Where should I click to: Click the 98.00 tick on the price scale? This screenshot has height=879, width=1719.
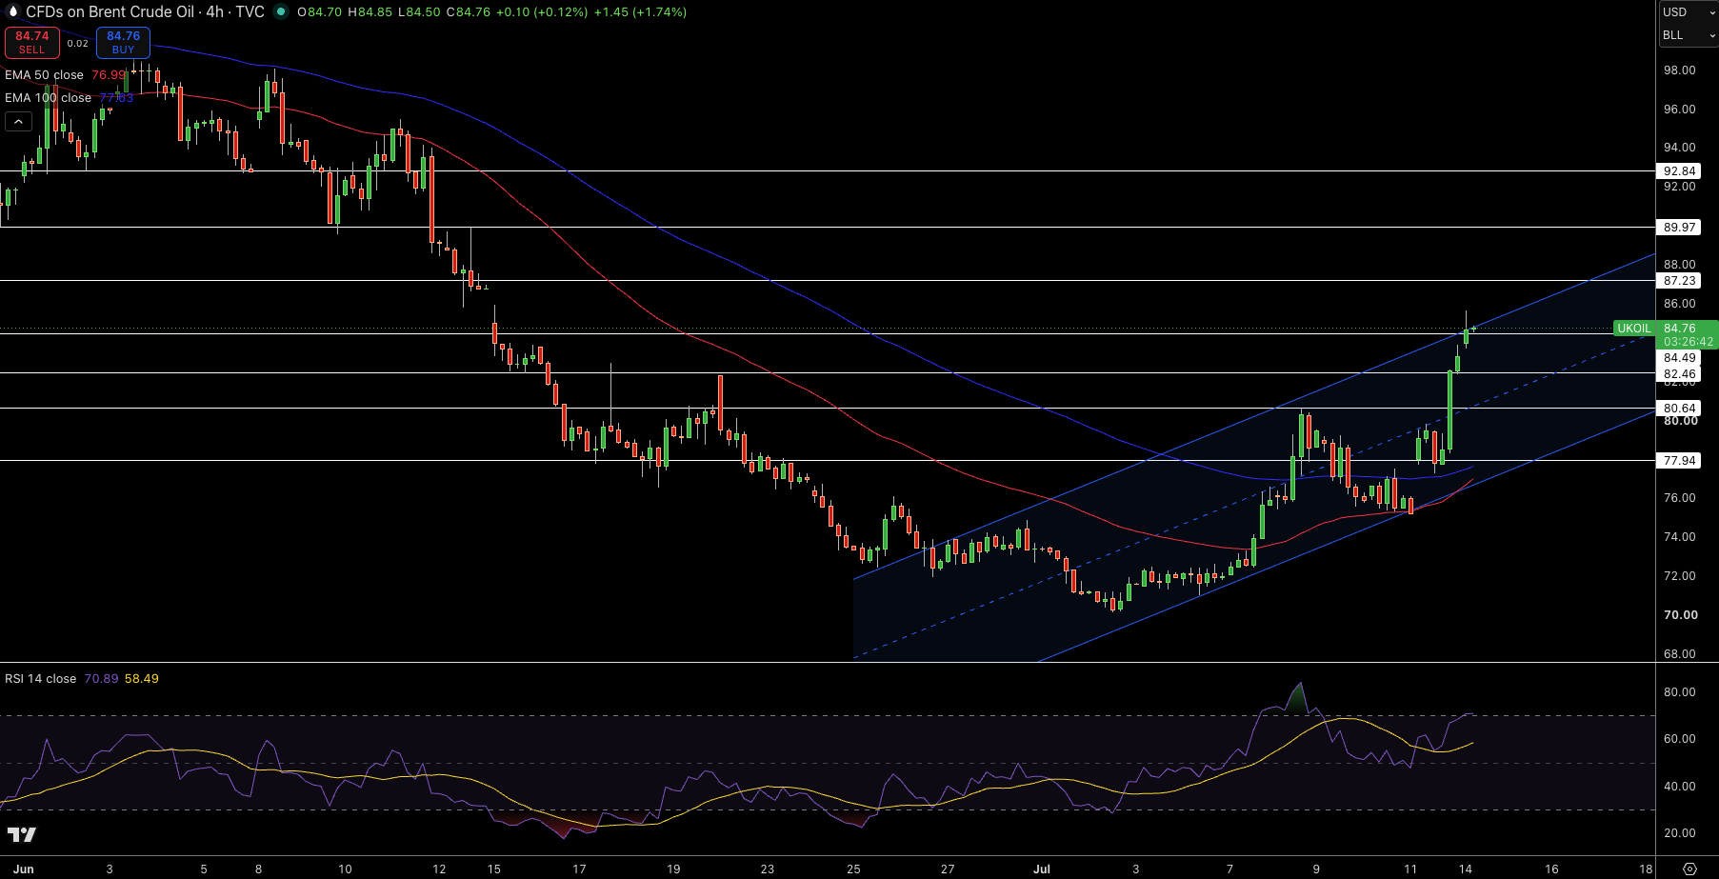(x=1679, y=70)
